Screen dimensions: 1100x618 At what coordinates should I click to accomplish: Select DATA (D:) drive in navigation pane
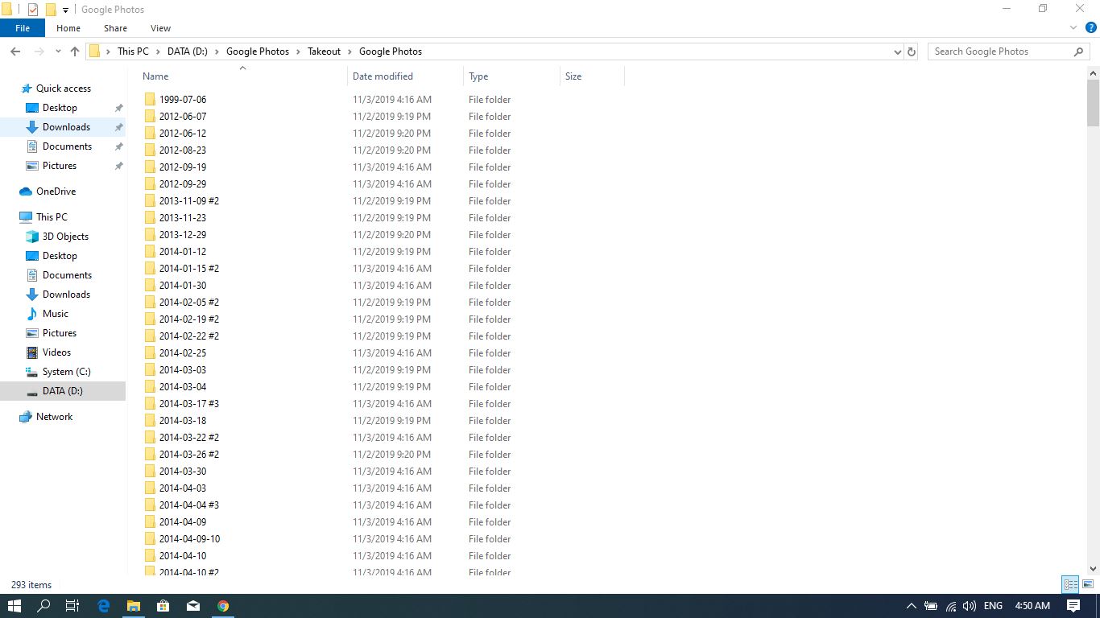click(62, 391)
